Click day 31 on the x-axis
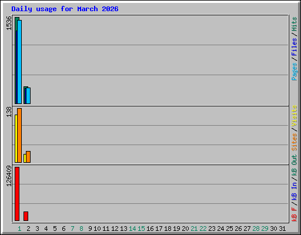 click(282, 229)
